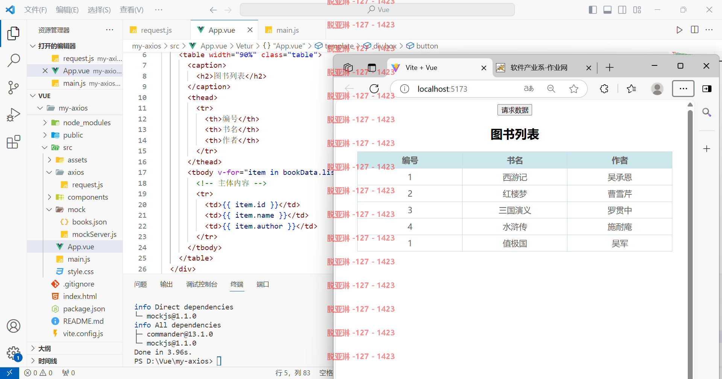
Task: Toggle the bottom panel layout icon
Action: point(607,10)
